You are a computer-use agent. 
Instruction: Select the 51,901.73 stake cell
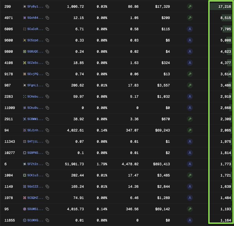pos(74,164)
